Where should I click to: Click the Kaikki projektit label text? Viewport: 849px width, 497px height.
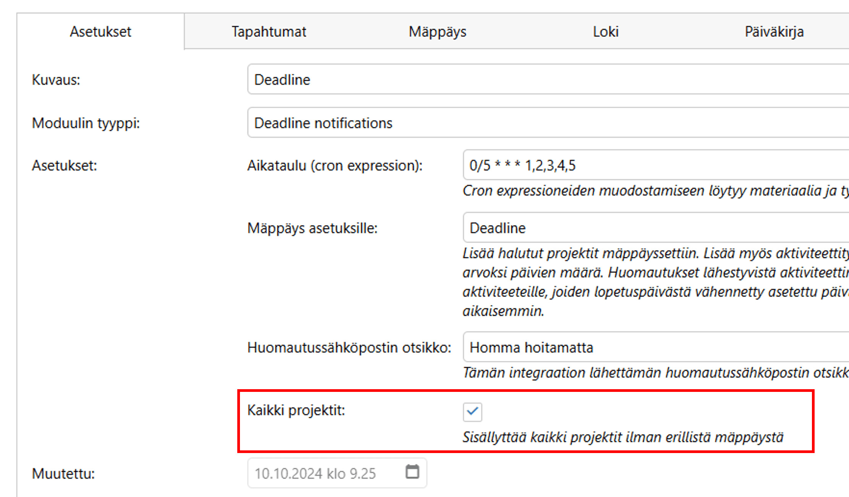[x=296, y=410]
